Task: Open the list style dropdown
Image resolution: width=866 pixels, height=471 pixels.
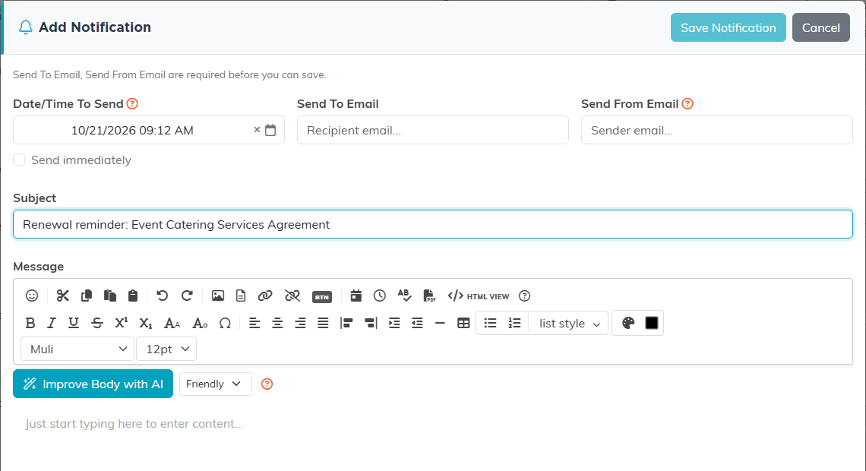Action: (x=569, y=323)
